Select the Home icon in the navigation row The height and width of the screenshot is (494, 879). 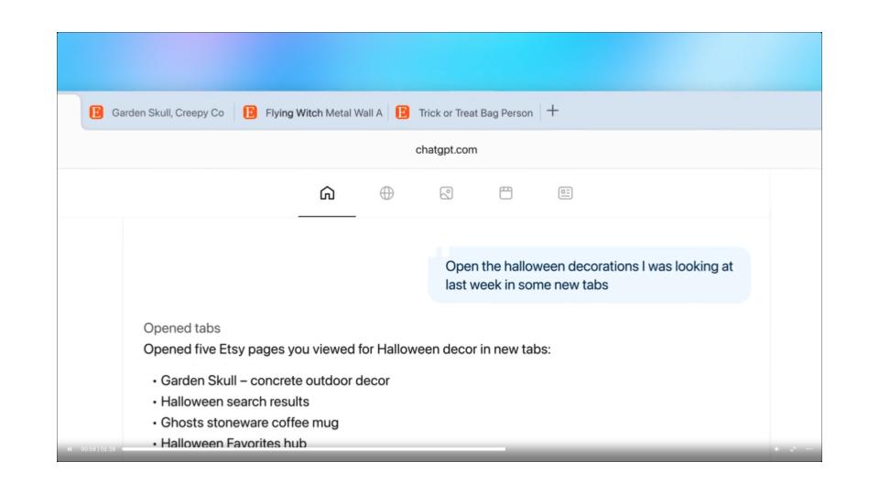tap(327, 194)
